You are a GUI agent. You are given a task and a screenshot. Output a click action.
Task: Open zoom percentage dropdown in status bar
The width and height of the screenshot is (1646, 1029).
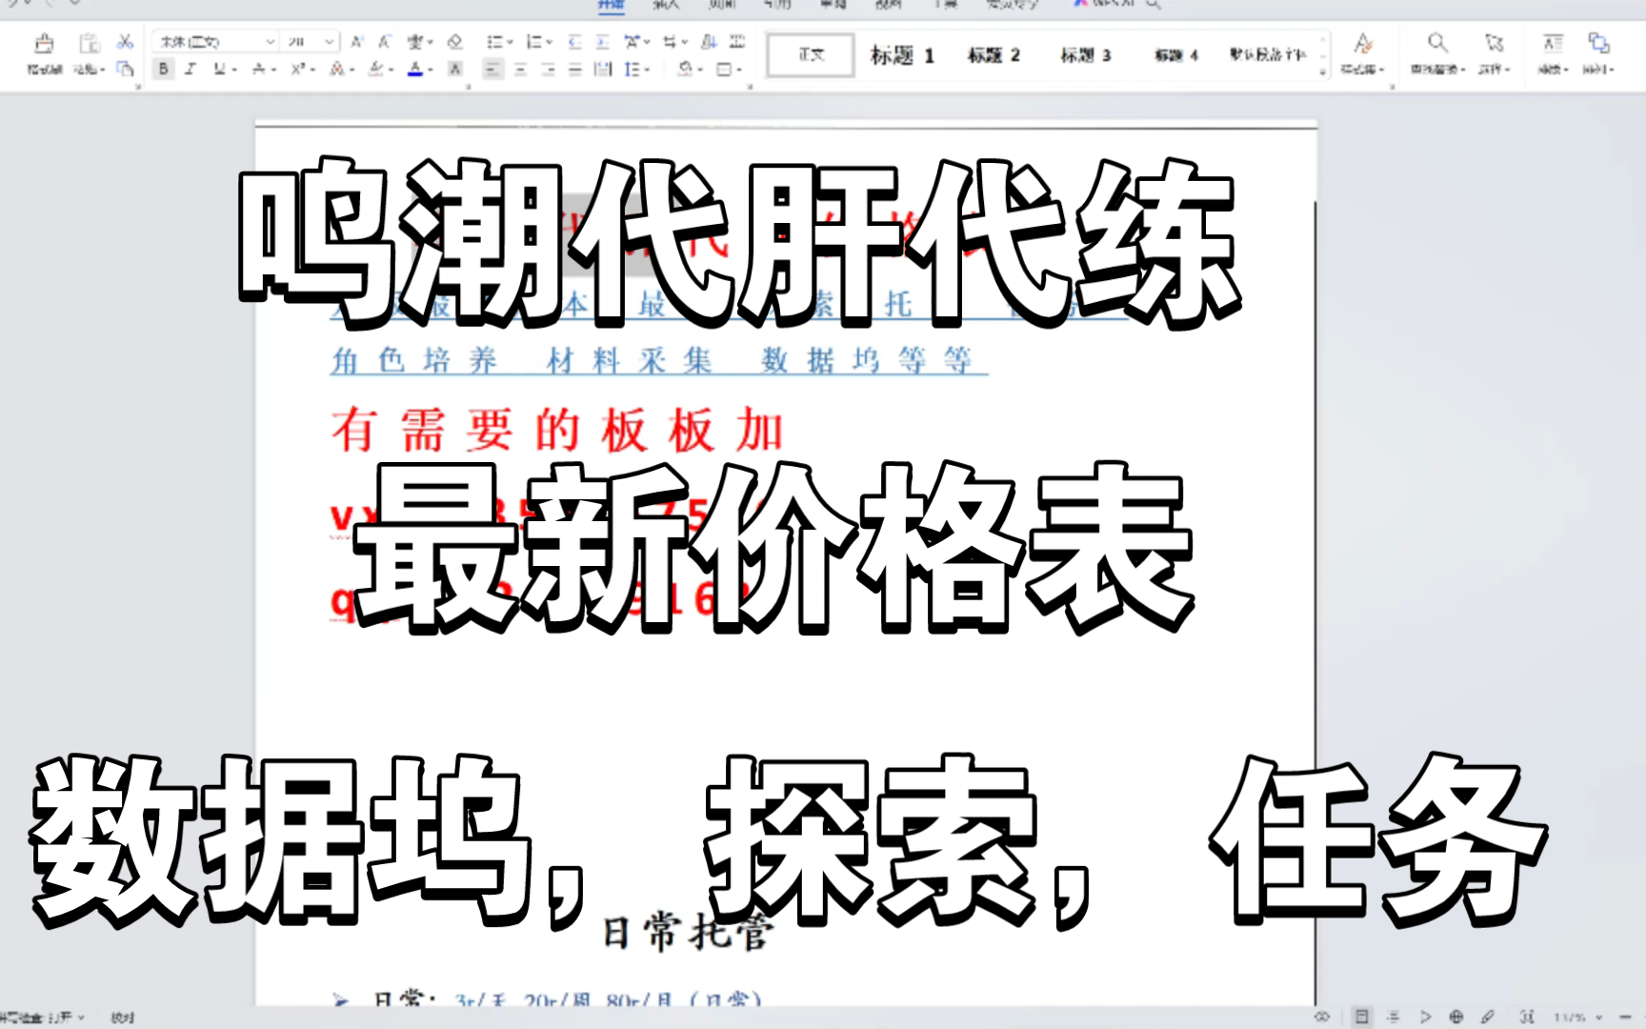[x=1599, y=1018]
